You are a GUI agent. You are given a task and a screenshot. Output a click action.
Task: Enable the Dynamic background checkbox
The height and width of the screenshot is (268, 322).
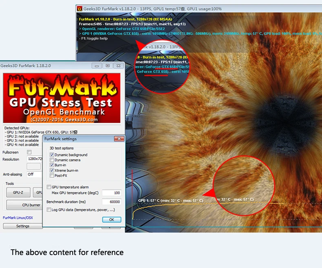[52, 155]
